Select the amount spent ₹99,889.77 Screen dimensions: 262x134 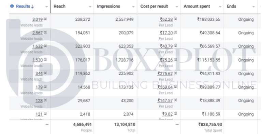(210, 87)
